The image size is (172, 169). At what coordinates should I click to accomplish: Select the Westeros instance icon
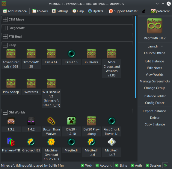[x=31, y=83]
